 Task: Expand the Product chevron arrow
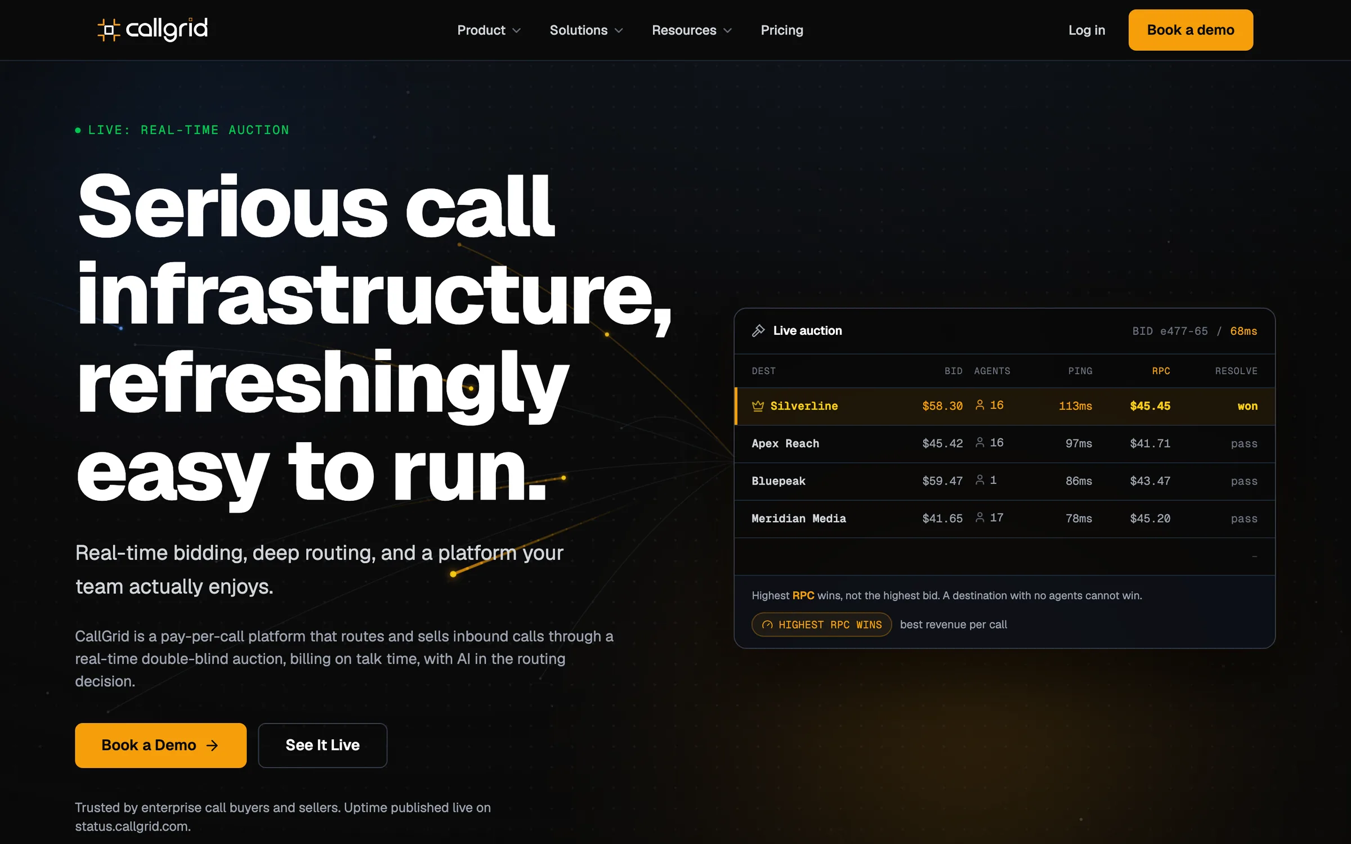pyautogui.click(x=516, y=30)
